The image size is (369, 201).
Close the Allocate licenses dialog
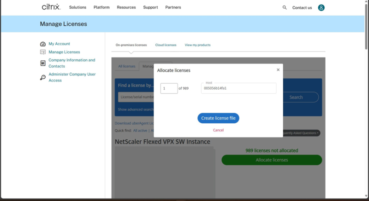pyautogui.click(x=278, y=69)
